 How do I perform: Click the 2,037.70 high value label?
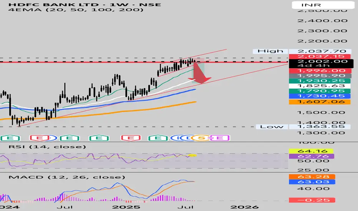(x=320, y=51)
